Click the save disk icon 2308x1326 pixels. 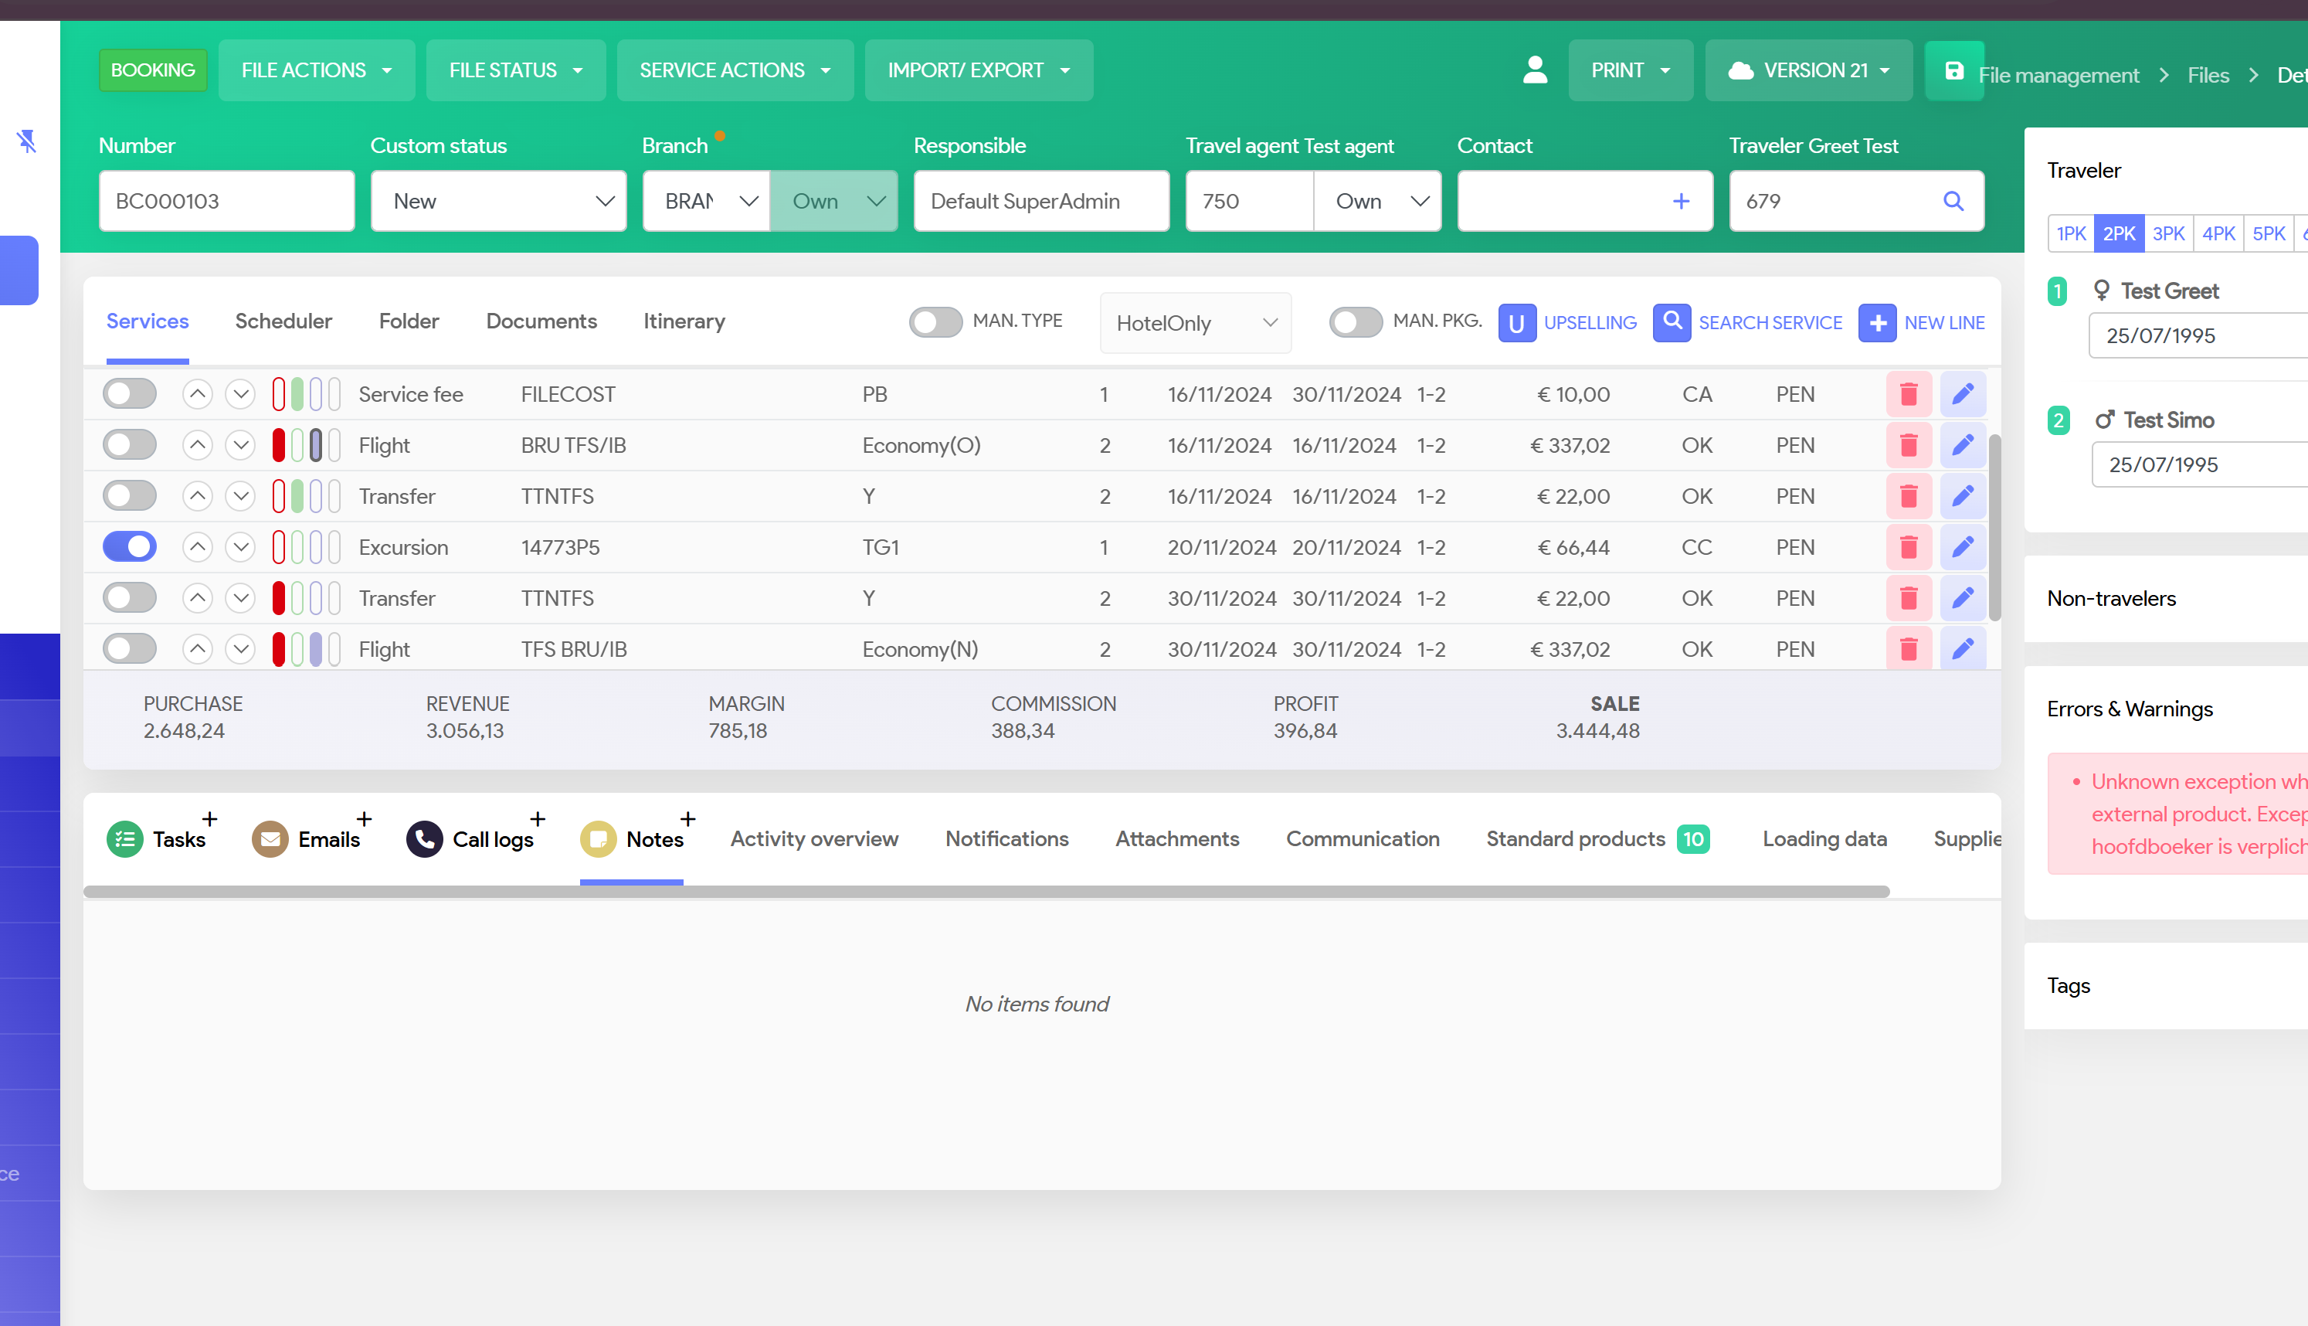[1953, 71]
